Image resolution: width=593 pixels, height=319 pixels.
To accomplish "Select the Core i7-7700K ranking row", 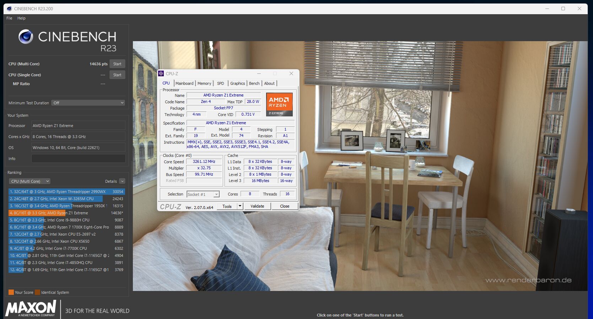I will click(x=66, y=248).
